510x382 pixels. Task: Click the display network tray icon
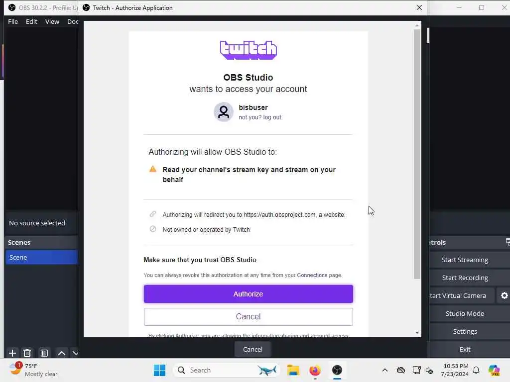coord(416,370)
